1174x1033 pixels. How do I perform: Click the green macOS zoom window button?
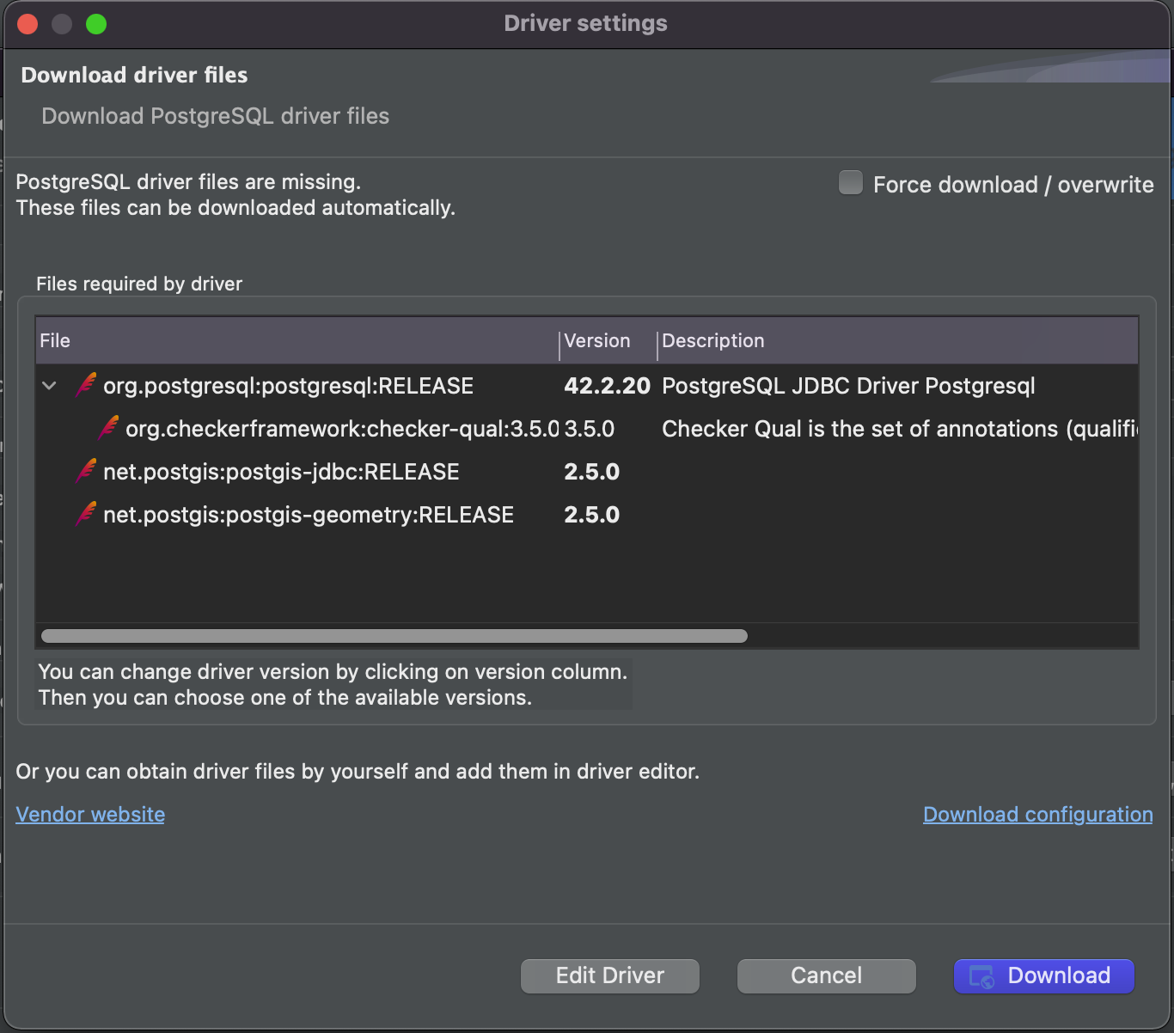[x=96, y=24]
